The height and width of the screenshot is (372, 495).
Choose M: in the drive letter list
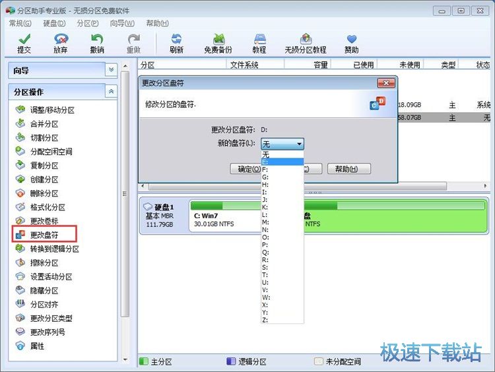tap(282, 222)
